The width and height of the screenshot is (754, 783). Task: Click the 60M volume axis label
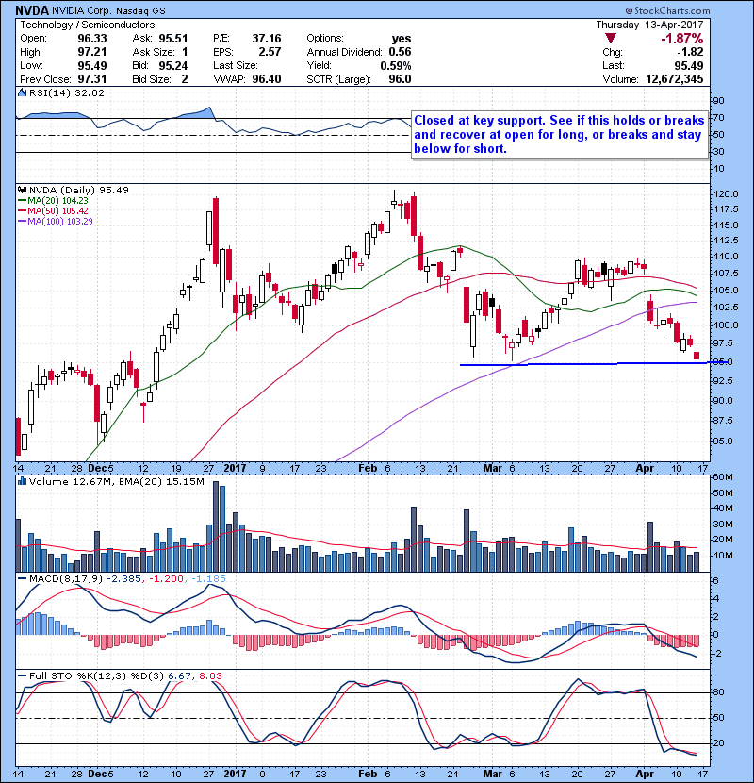723,477
